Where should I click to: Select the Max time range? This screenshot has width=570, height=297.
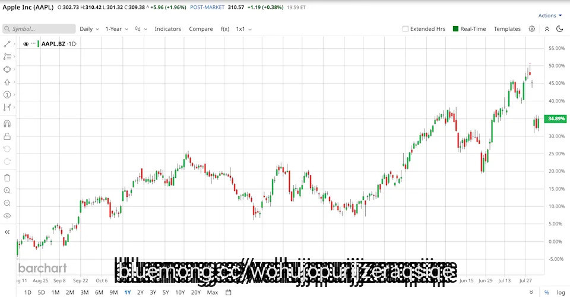click(x=213, y=292)
